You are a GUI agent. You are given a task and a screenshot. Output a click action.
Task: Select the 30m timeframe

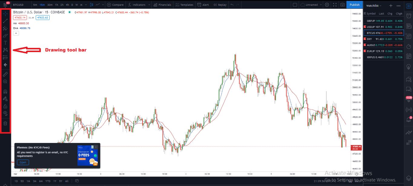pyautogui.click(x=50, y=5)
